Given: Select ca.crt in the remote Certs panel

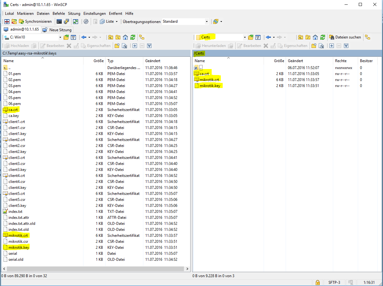Looking at the screenshot, I should (204, 74).
